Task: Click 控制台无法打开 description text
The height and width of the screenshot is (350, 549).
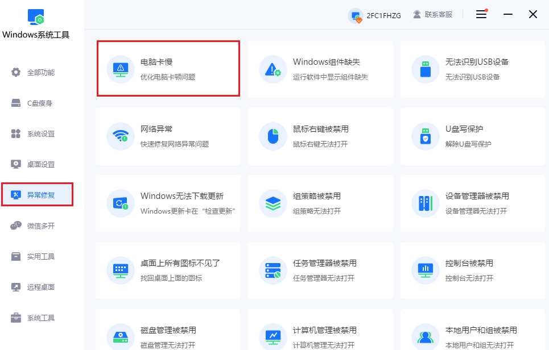Action: 469,278
